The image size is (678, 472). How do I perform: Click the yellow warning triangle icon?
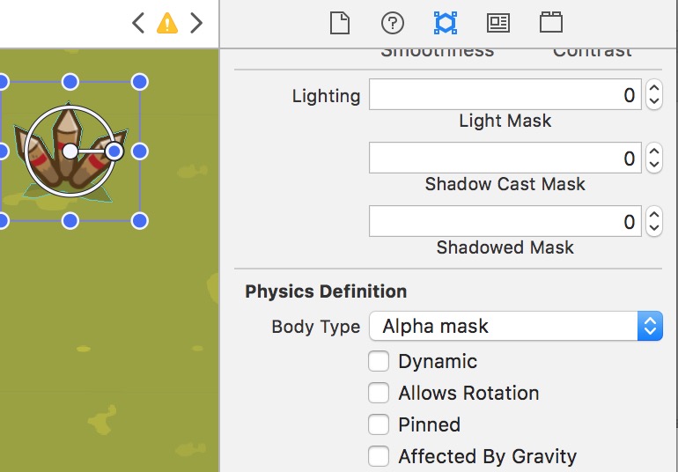click(167, 24)
